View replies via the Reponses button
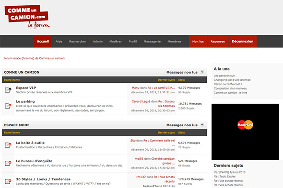 tap(218, 42)
